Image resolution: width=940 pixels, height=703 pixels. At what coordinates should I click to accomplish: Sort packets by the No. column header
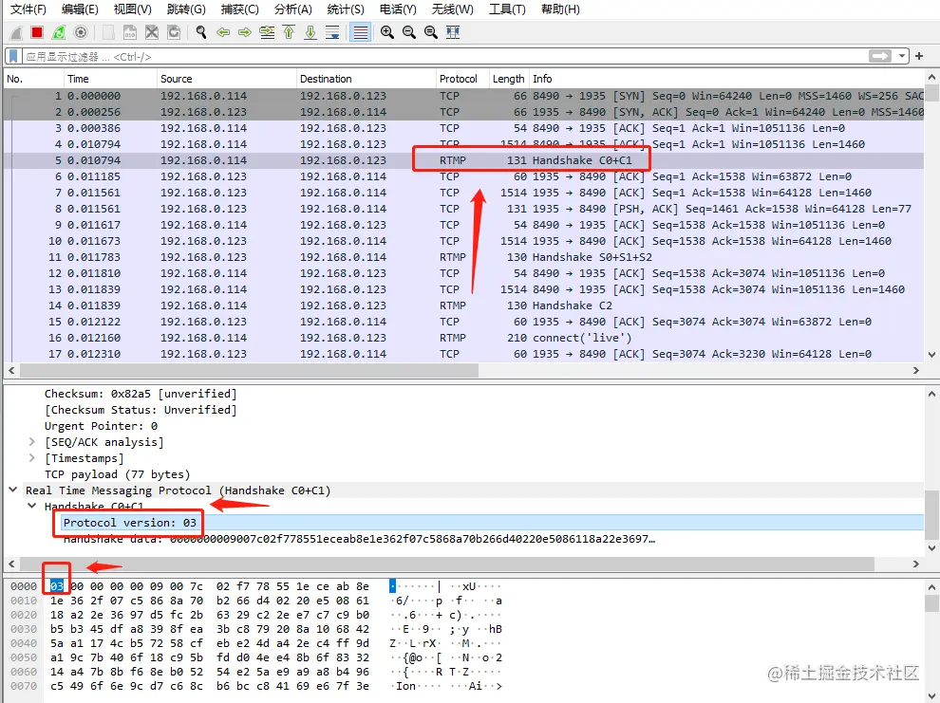[x=33, y=79]
